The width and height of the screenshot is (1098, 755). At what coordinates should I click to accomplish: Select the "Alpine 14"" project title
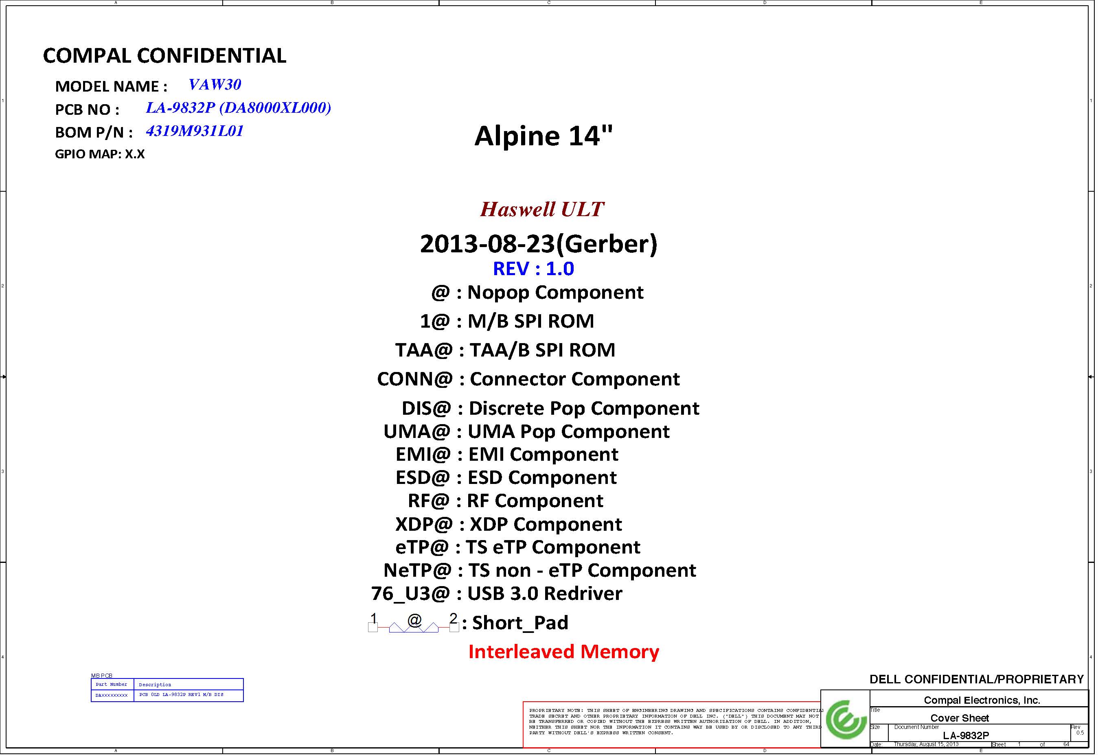tap(544, 136)
